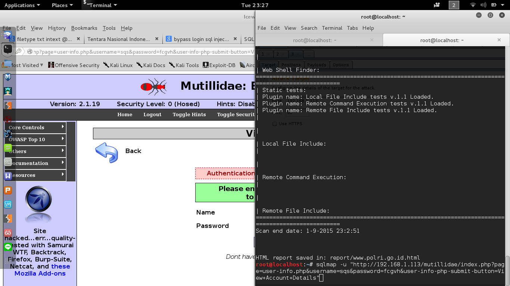Open the green notes icon in the dock
The height and width of the screenshot is (286, 510).
8,148
